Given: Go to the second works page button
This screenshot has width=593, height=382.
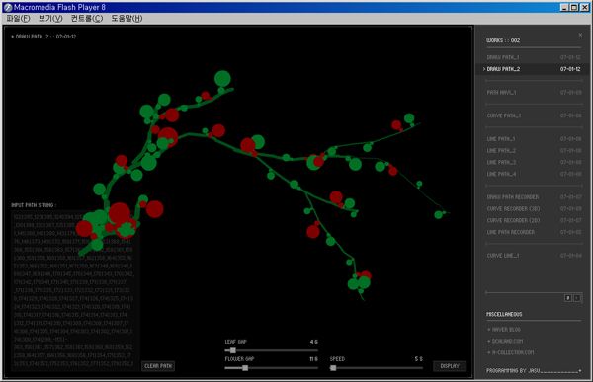Looking at the screenshot, I should click(x=577, y=298).
